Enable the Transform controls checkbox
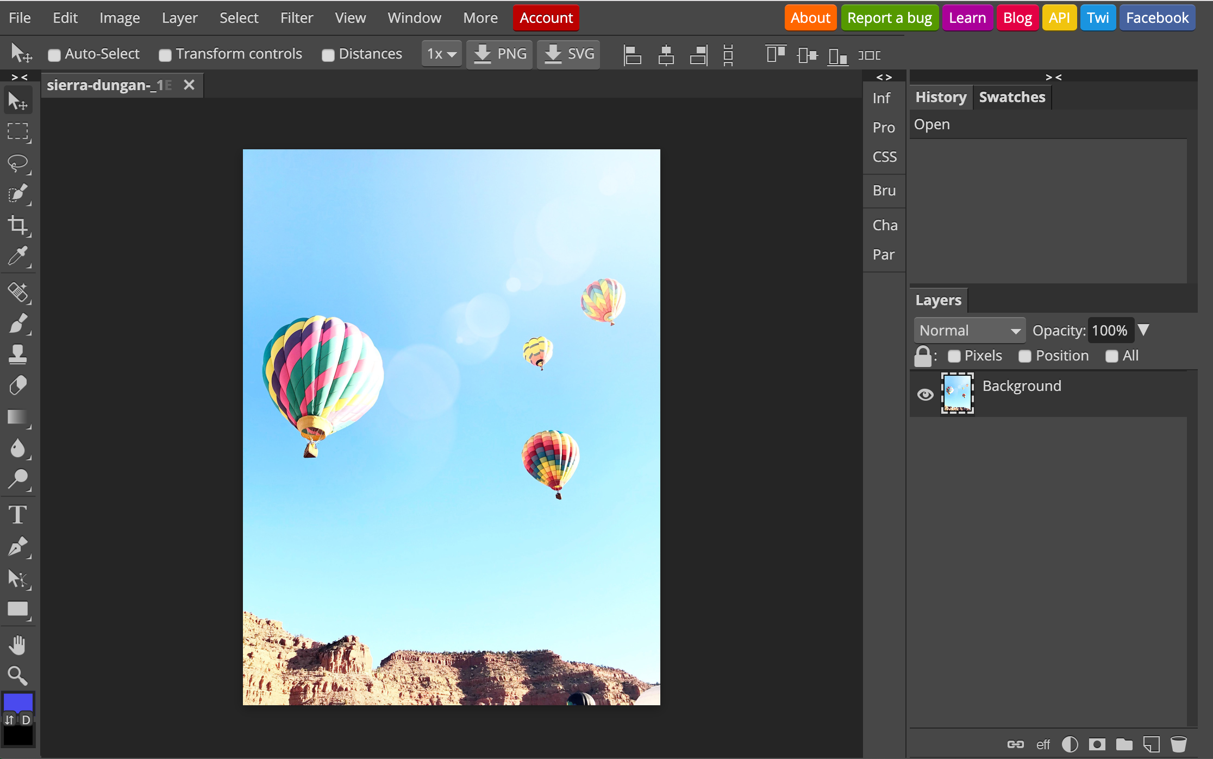The height and width of the screenshot is (759, 1213). click(x=165, y=55)
